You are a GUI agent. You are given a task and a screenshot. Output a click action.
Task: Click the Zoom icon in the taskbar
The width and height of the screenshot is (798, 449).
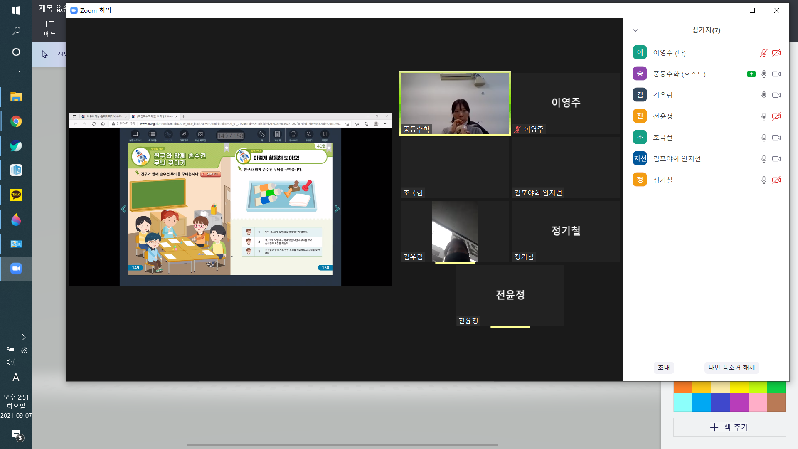16,269
